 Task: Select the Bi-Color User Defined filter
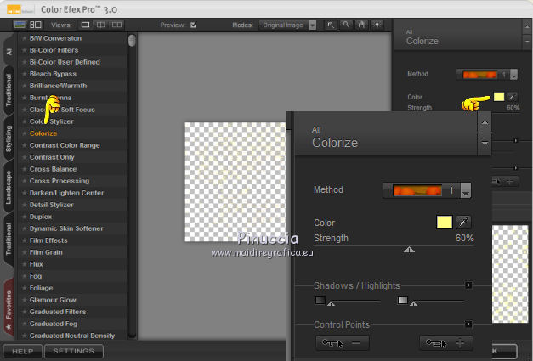65,62
